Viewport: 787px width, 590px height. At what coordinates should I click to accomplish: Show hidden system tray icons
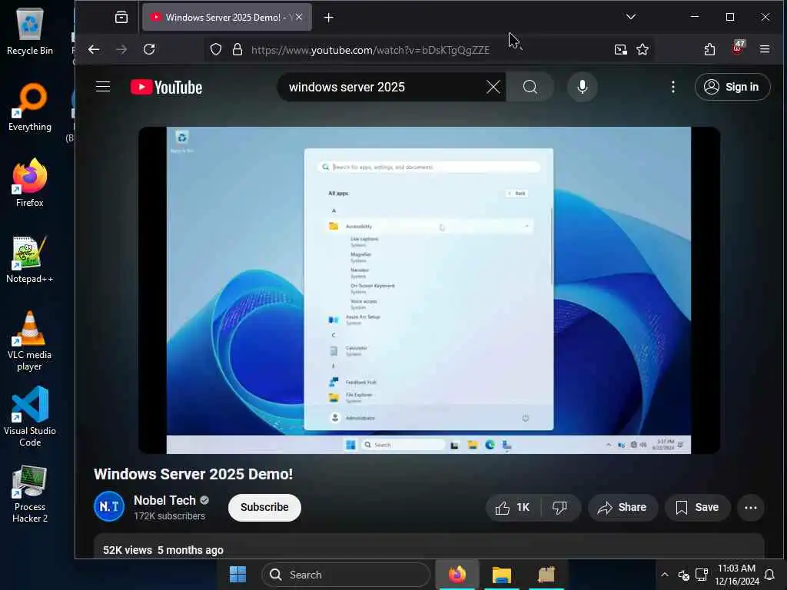(664, 575)
